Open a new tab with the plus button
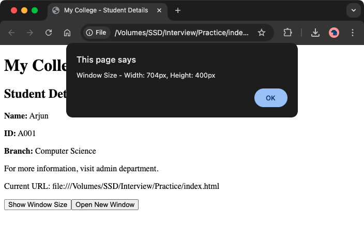This screenshot has height=252, width=364. 178,10
